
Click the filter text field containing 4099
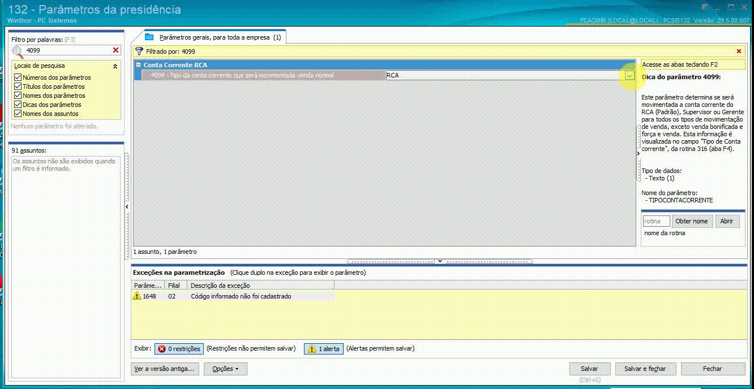(68, 50)
